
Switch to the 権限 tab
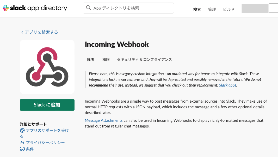106,60
